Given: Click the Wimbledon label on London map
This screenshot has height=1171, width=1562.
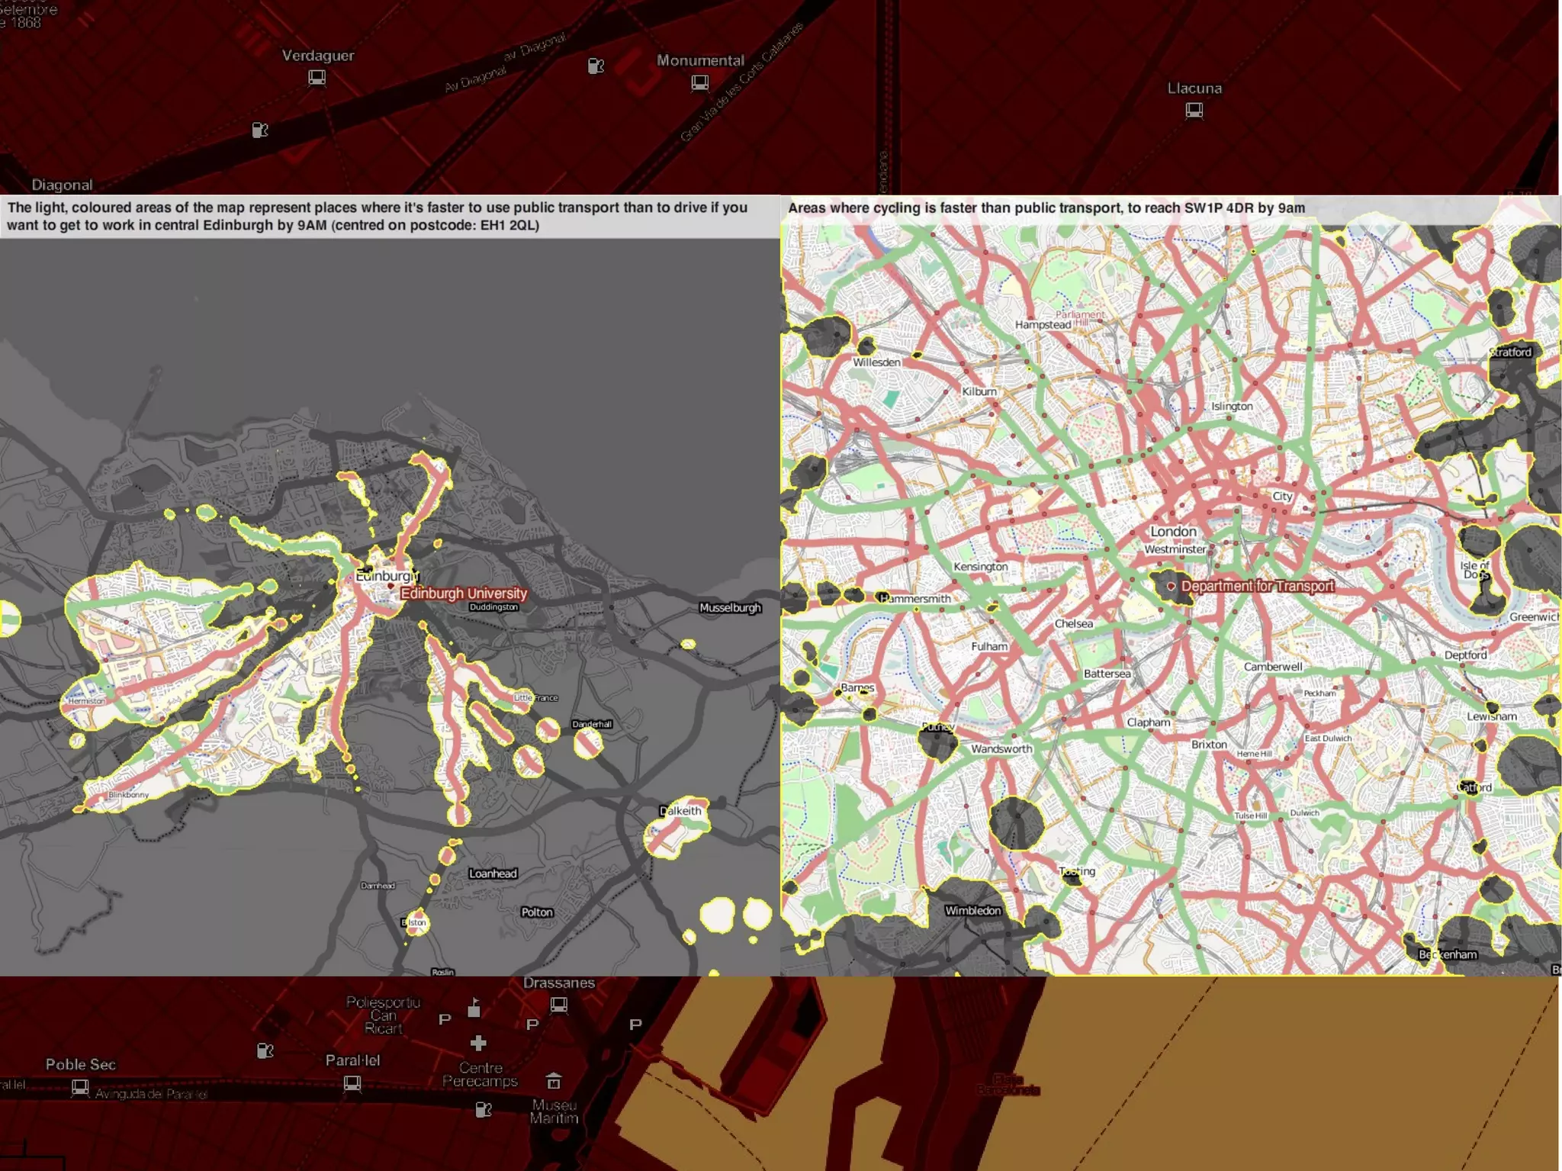Looking at the screenshot, I should pyautogui.click(x=972, y=910).
